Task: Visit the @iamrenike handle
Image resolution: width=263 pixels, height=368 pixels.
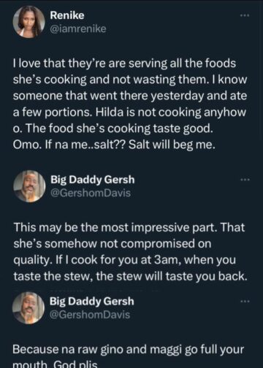Action: [x=78, y=29]
